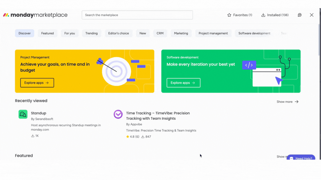Open the For you tab
This screenshot has width=321, height=180.
coord(70,33)
